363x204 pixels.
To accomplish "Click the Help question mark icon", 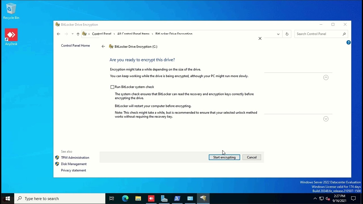I will tap(349, 42).
